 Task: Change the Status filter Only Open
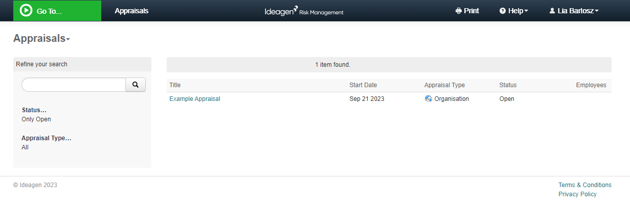36,119
